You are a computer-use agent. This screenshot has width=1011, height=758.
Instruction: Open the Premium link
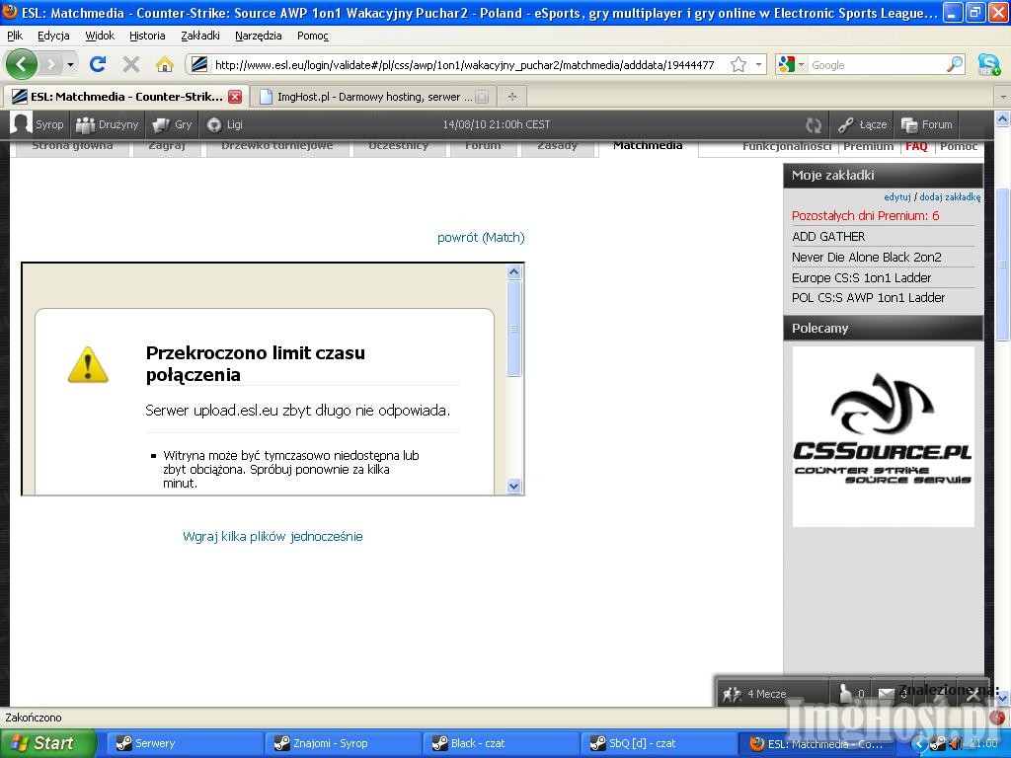point(869,147)
